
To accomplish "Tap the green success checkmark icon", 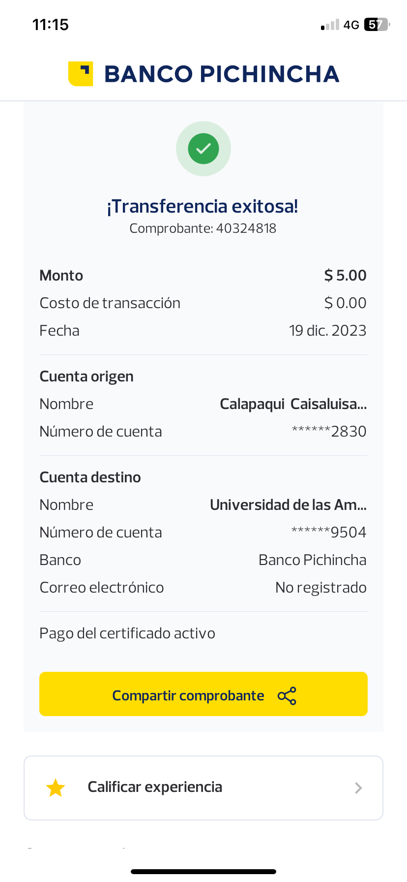I will click(203, 149).
